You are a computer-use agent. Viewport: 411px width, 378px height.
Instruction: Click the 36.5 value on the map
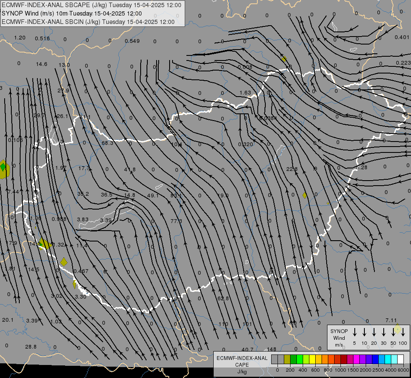[x=107, y=194]
